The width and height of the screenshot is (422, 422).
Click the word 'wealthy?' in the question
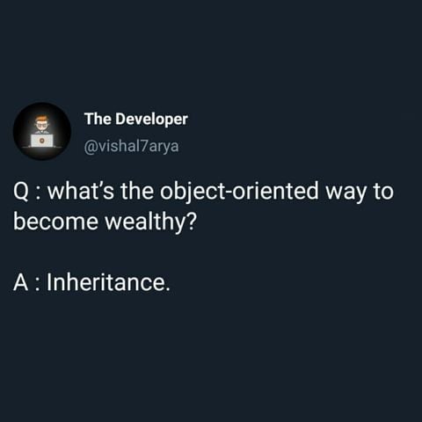tap(150, 222)
